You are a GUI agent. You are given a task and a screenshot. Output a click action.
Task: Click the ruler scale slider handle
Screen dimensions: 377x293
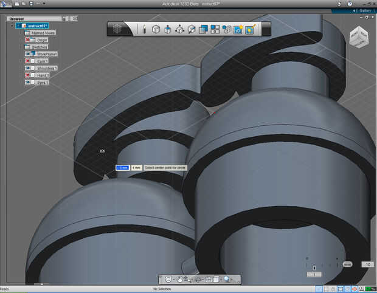(314, 267)
